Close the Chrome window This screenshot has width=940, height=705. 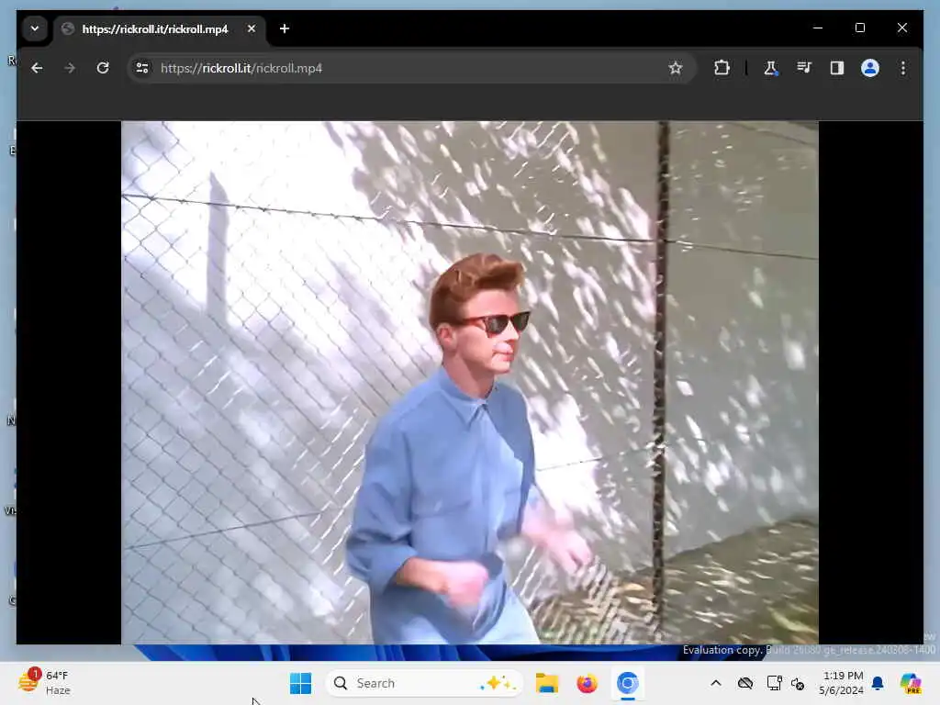[901, 28]
